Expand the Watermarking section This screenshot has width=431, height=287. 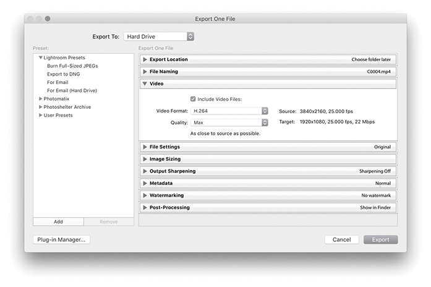pos(145,195)
